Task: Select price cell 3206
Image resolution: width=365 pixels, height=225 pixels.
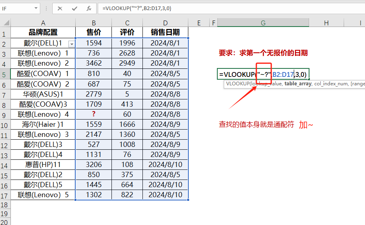Action: click(x=94, y=165)
